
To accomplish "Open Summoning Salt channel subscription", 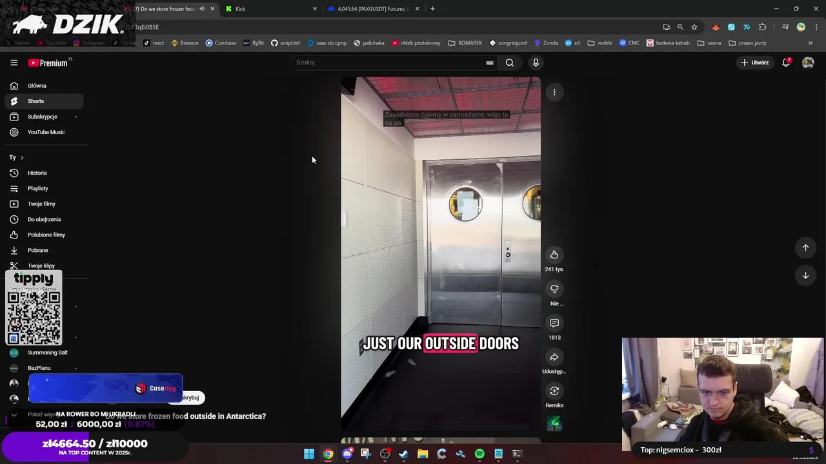I will tap(44, 353).
